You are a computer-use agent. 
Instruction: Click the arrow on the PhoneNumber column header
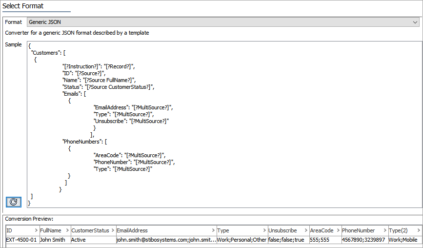pos(384,230)
